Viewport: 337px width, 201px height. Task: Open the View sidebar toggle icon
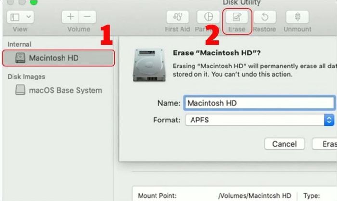(x=15, y=17)
